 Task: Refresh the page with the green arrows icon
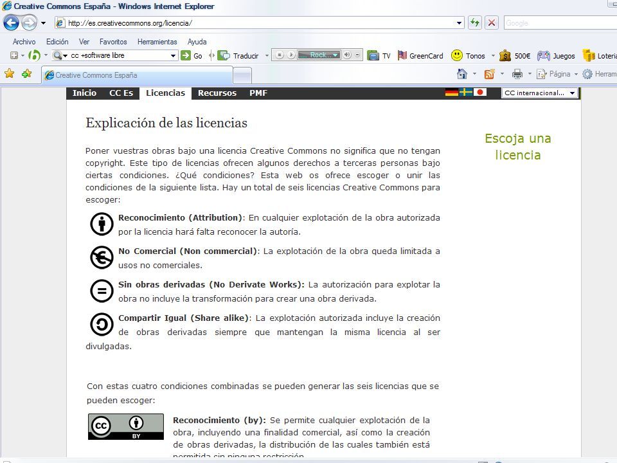pos(475,23)
